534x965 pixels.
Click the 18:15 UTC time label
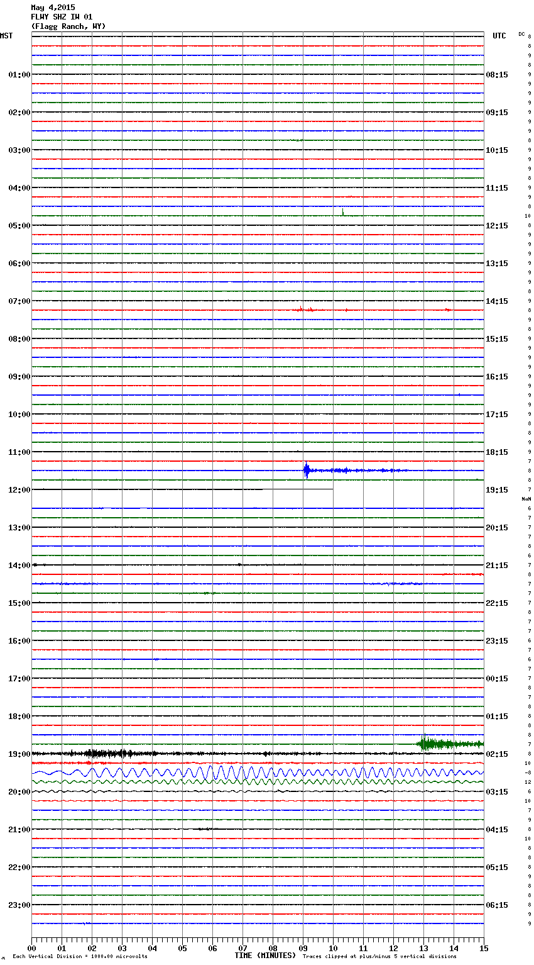click(x=497, y=452)
